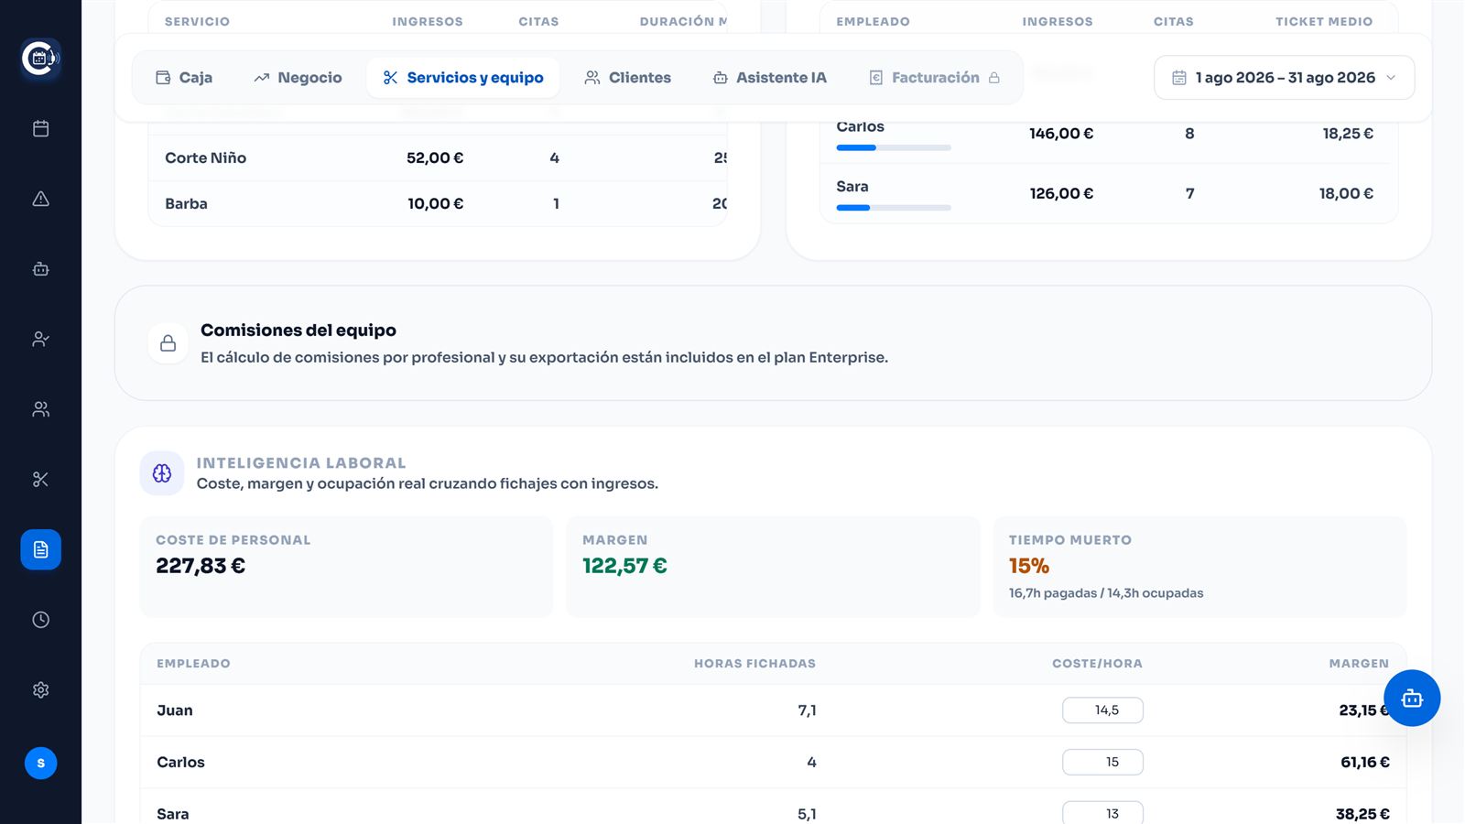Click the user avatar 'S'
The image size is (1465, 824).
point(40,763)
